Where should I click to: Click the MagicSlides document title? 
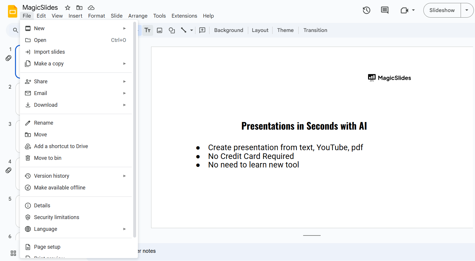click(40, 8)
